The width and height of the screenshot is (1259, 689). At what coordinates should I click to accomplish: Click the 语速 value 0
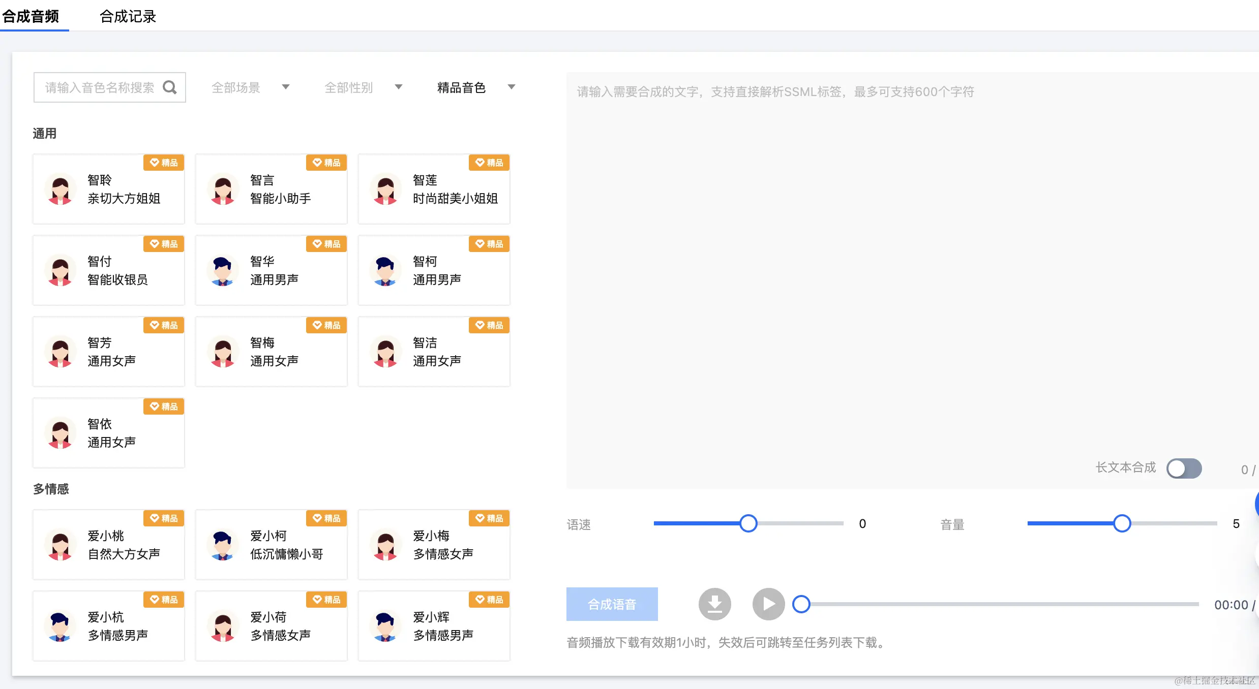pos(862,523)
